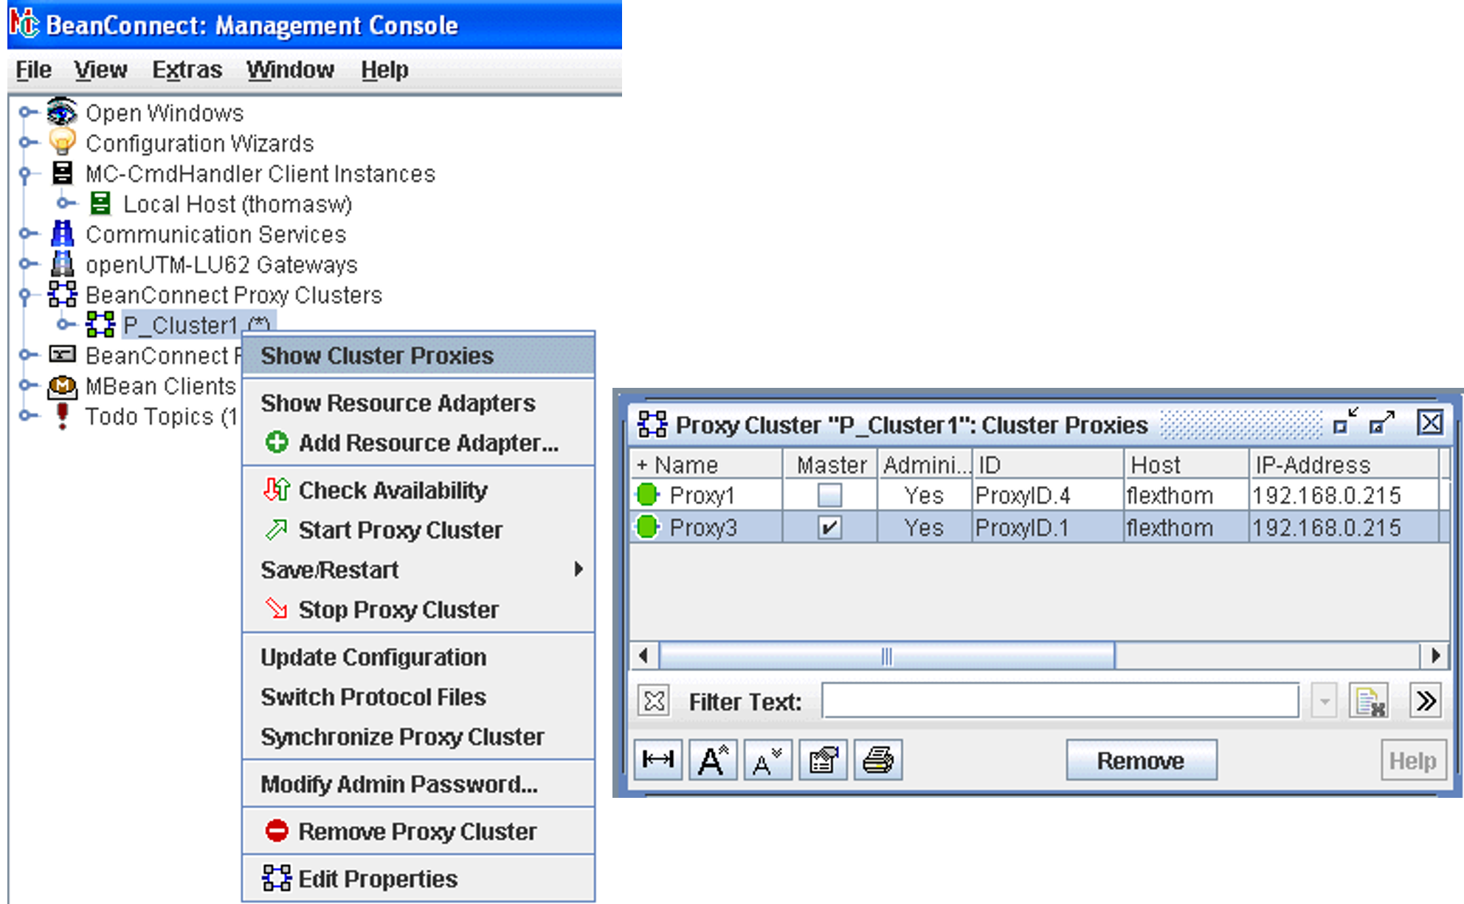Increase font size with the large A icon

(x=713, y=759)
